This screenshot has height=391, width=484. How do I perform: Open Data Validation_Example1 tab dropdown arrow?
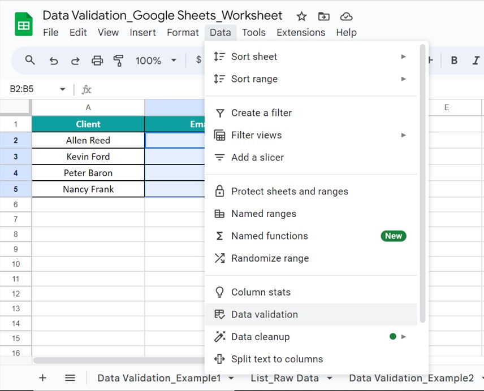click(x=231, y=378)
